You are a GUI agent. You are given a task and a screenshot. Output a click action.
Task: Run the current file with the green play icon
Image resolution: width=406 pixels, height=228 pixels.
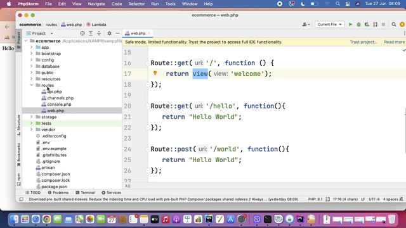(350, 25)
